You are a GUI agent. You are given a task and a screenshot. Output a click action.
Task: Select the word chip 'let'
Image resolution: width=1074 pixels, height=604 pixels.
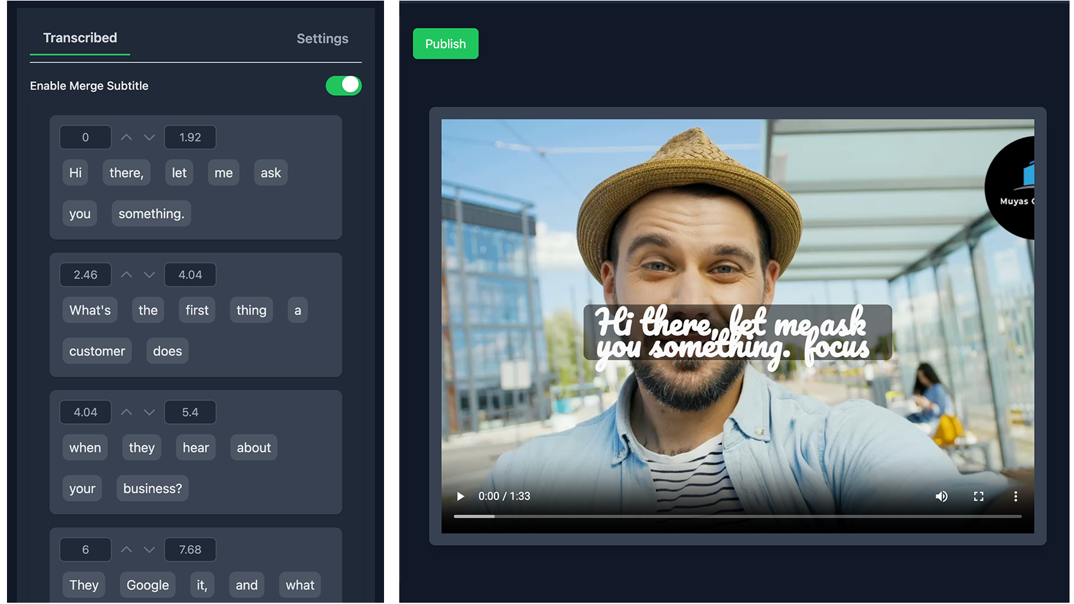click(x=179, y=173)
